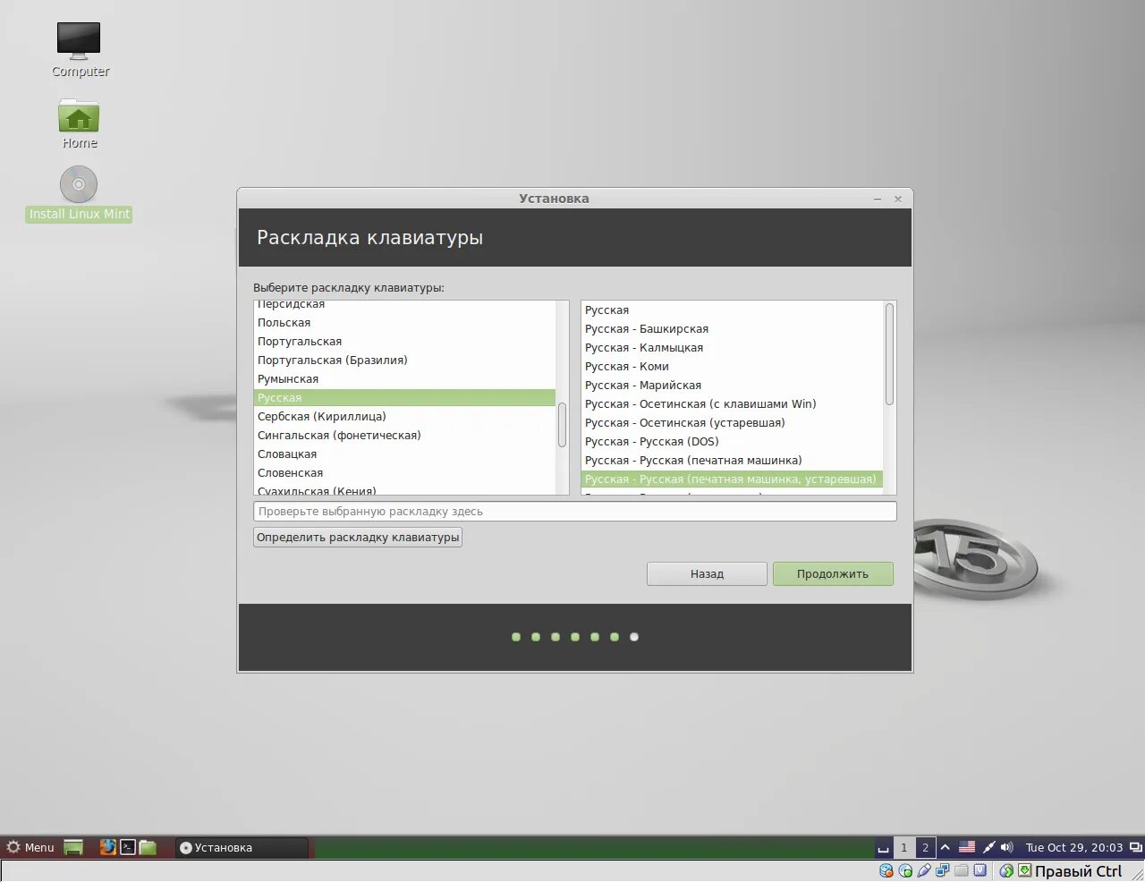Open the Home folder desktop icon
The width and height of the screenshot is (1145, 882).
[x=79, y=115]
